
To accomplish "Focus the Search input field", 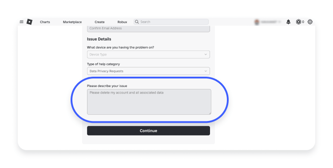I will click(x=171, y=22).
